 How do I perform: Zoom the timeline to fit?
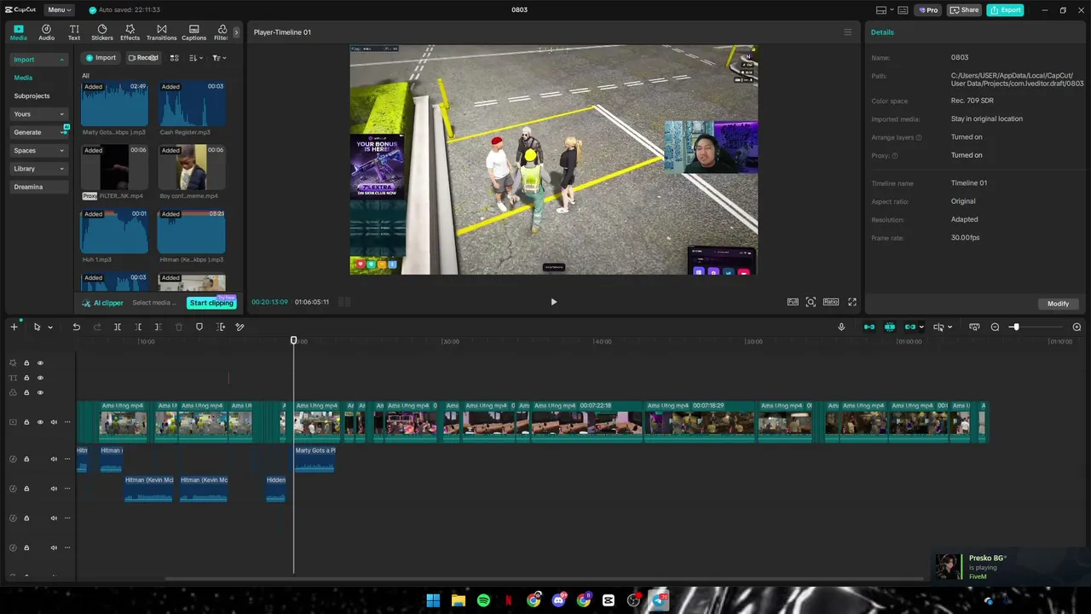coord(974,327)
